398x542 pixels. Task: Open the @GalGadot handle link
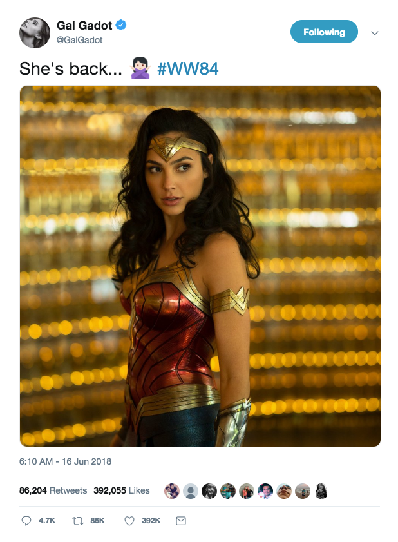tap(79, 40)
